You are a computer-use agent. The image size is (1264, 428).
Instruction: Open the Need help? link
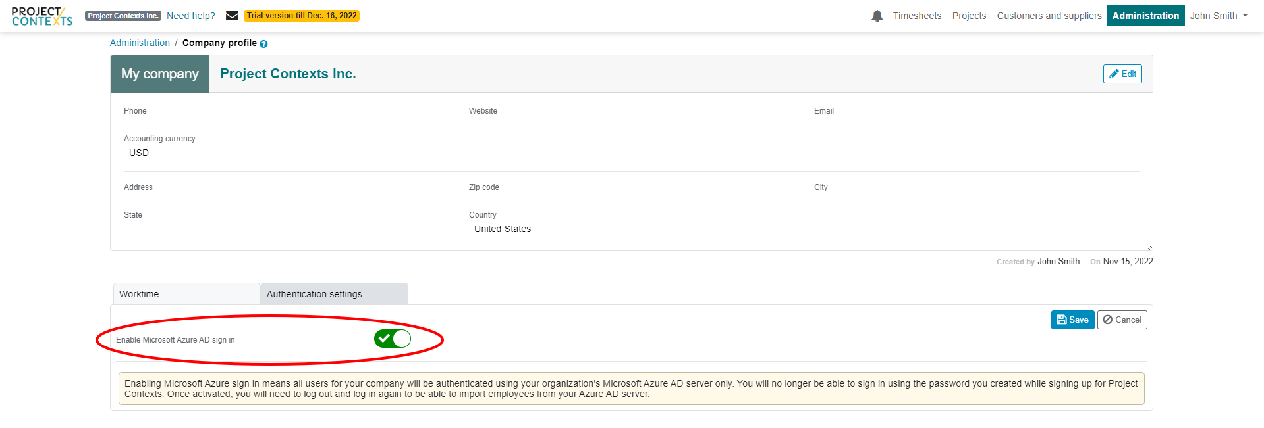coord(191,16)
